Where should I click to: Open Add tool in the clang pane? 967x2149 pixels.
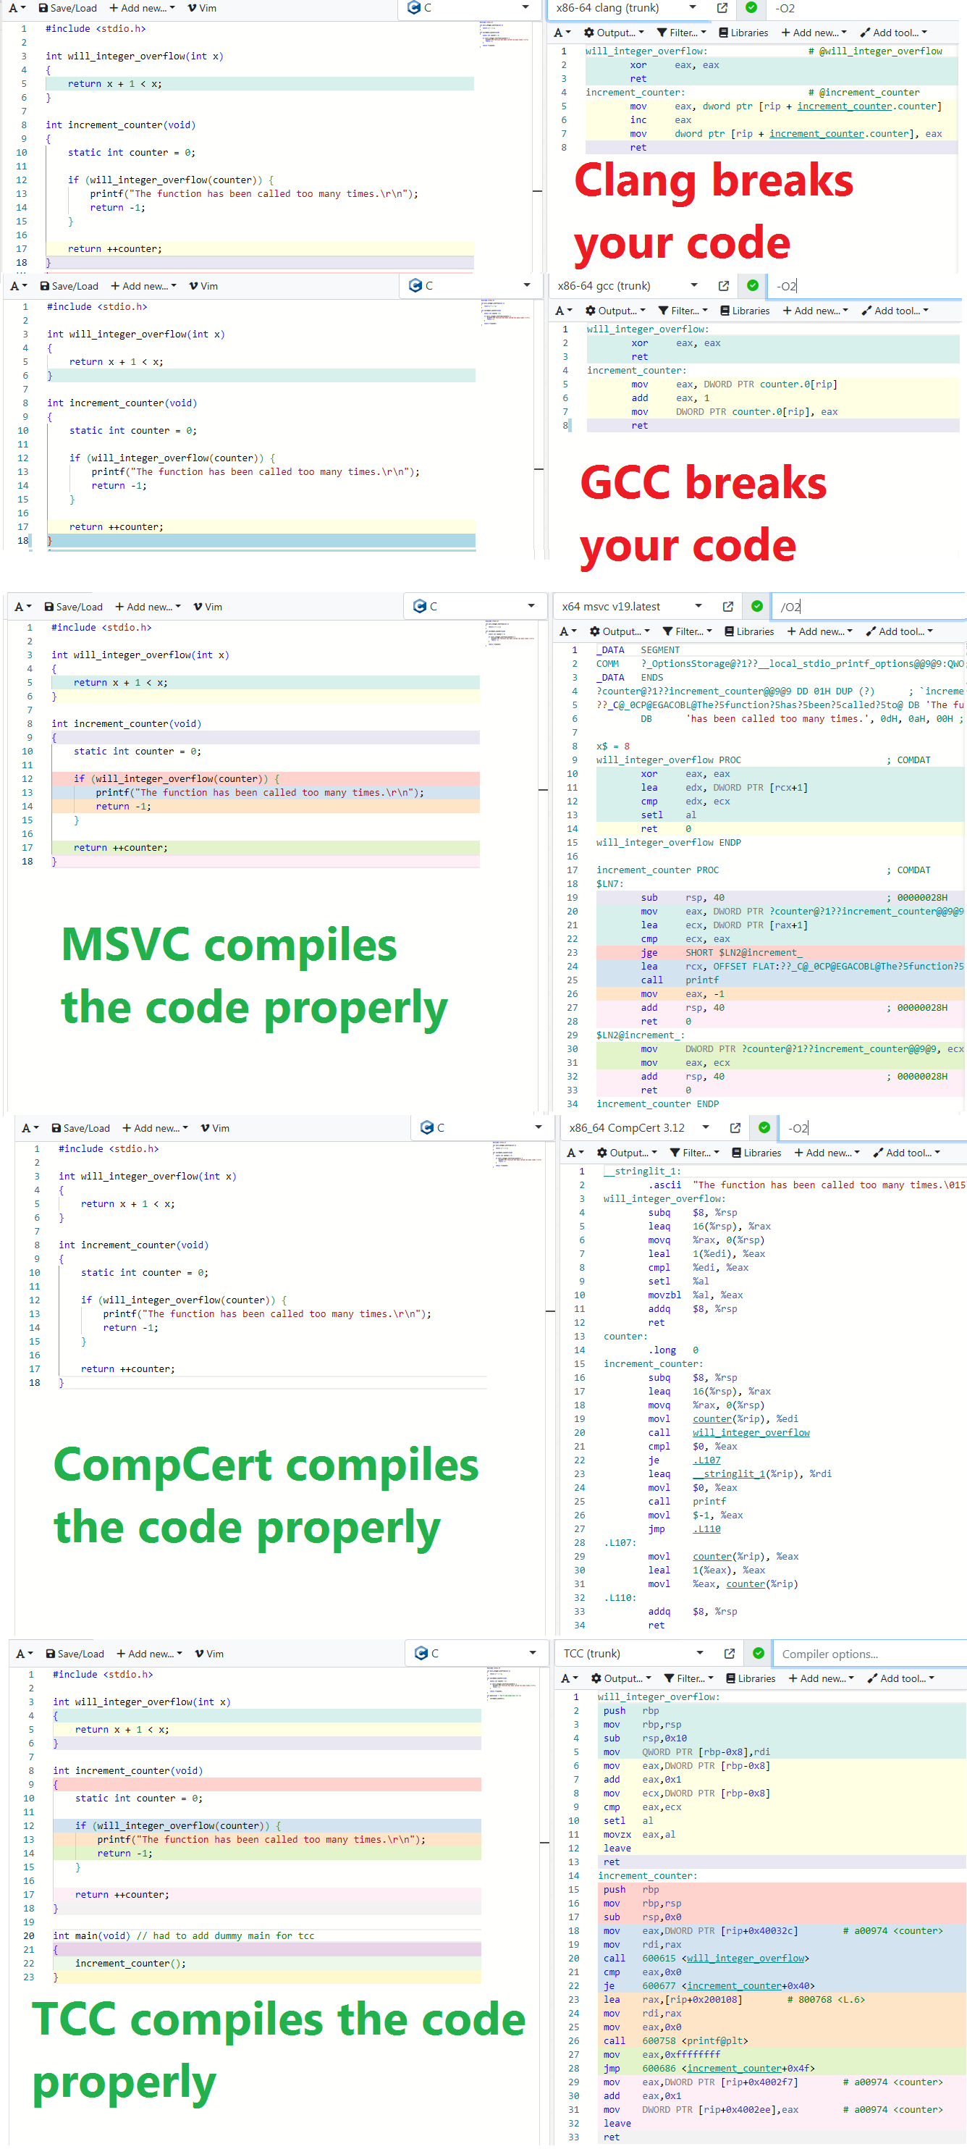pos(895,33)
